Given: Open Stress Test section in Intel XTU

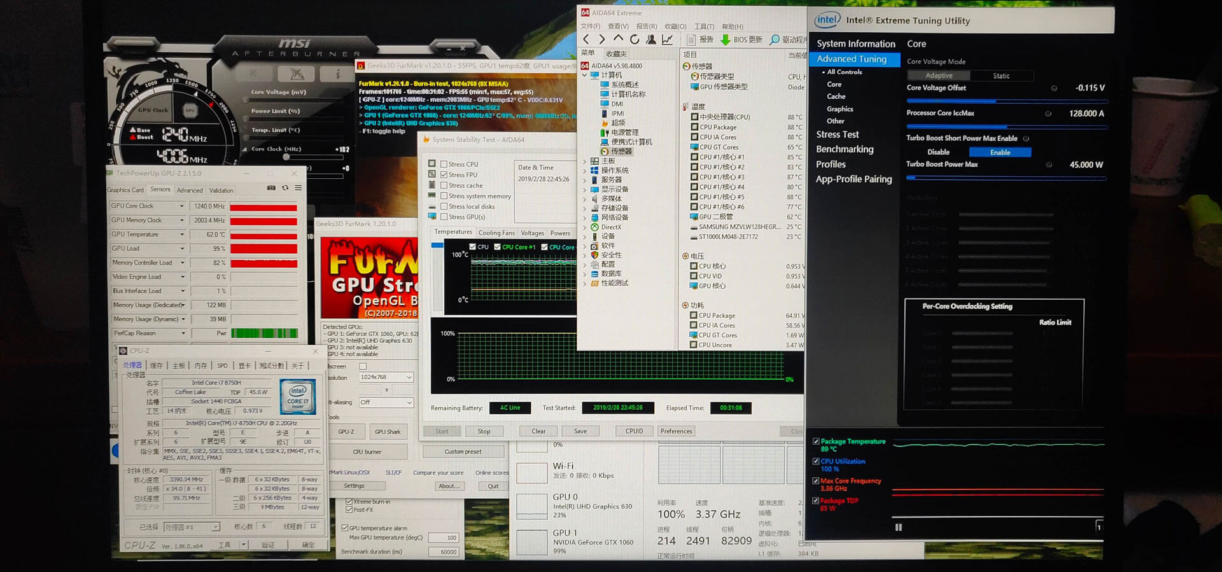Looking at the screenshot, I should click(x=838, y=135).
